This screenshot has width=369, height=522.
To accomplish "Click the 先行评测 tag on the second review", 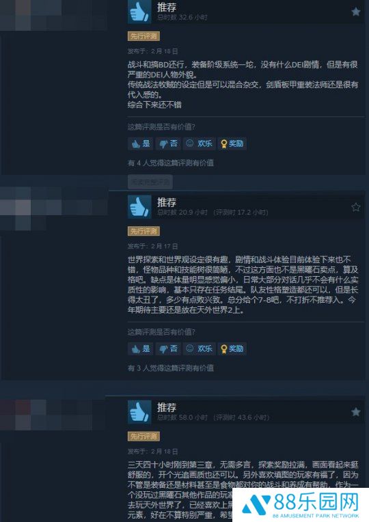I will (x=143, y=232).
